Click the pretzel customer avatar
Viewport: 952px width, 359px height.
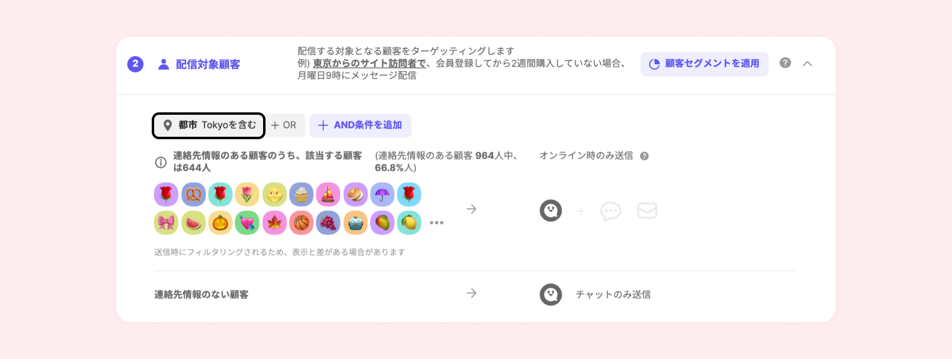193,194
